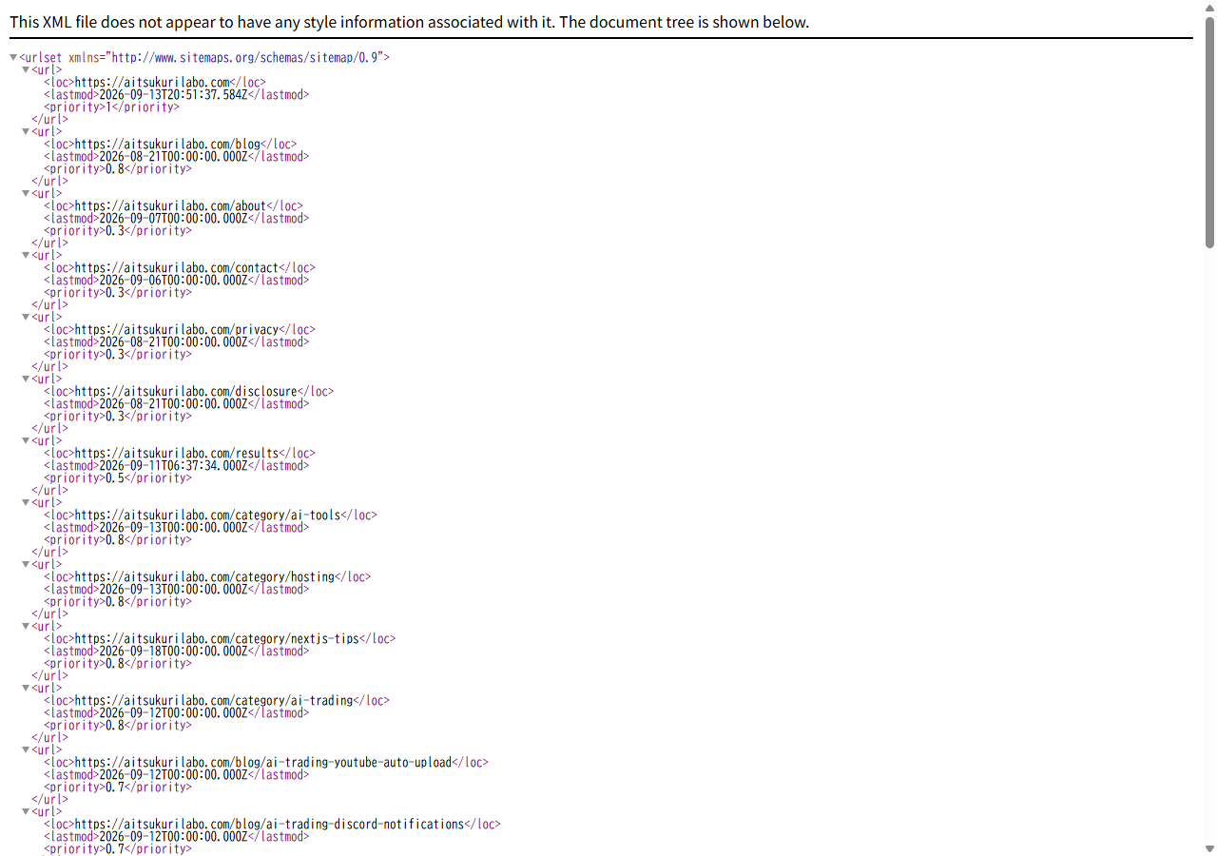Collapse the url node for ai-trading-discord-notifications
Viewport: 1217px width, 856px height.
point(26,812)
